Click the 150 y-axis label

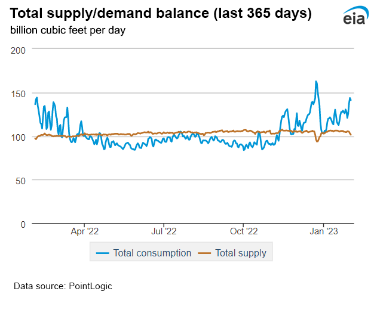click(18, 94)
